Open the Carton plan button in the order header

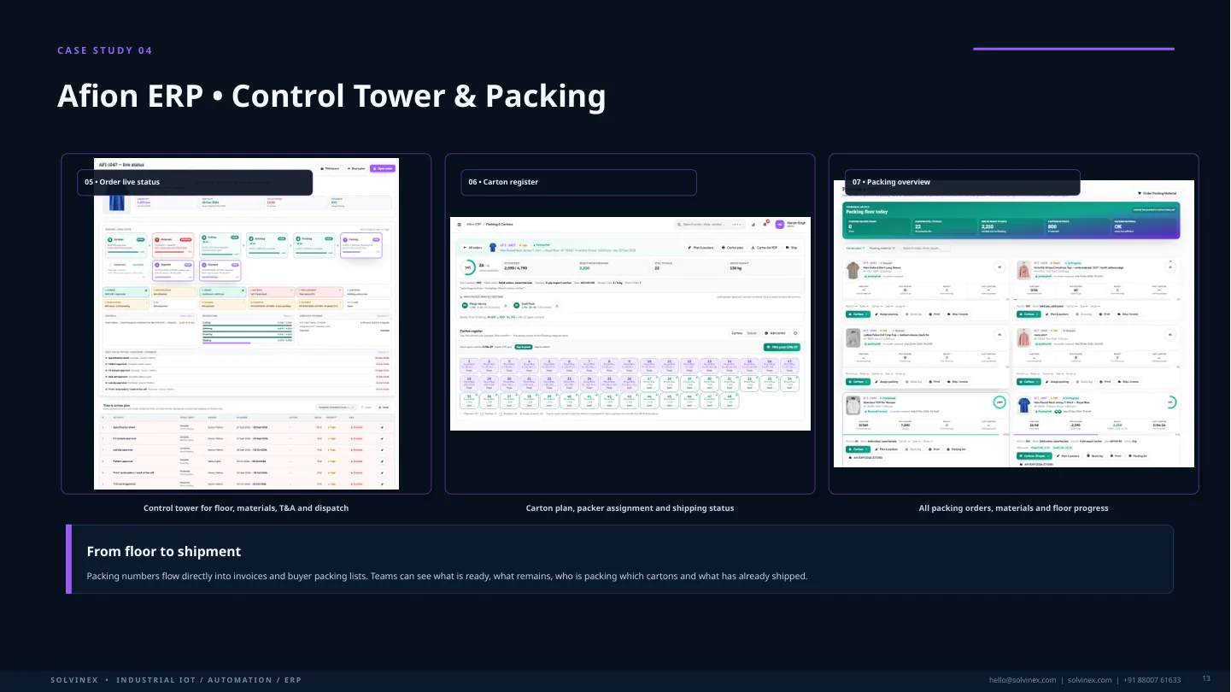(x=732, y=247)
